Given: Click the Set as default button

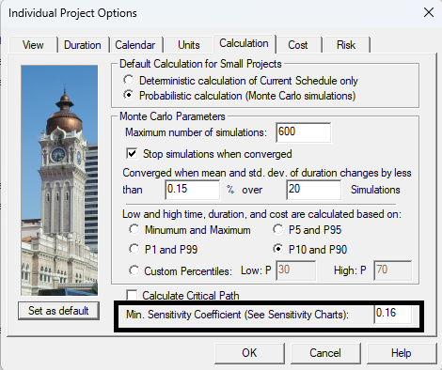Looking at the screenshot, I should point(58,311).
